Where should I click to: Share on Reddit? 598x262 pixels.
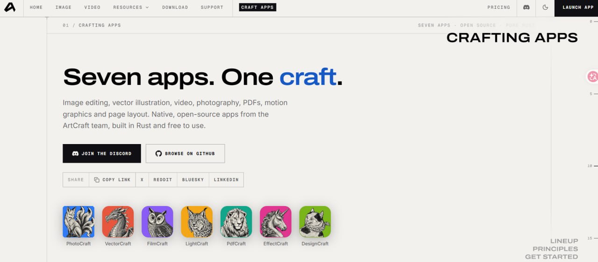163,179
